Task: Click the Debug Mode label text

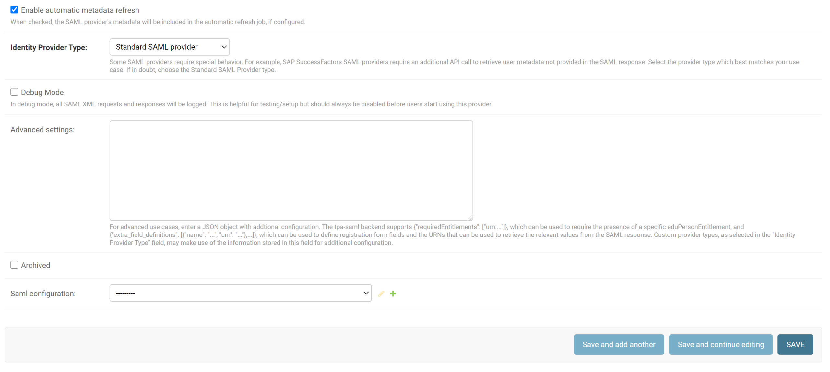Action: coord(42,92)
